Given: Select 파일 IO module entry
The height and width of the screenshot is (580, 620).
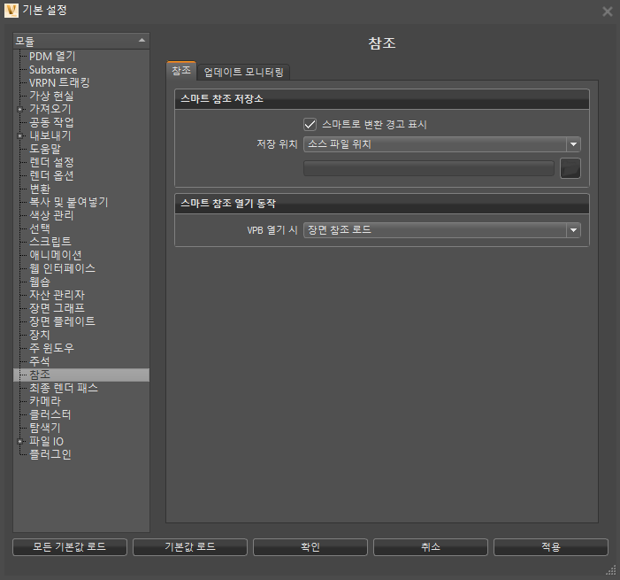Looking at the screenshot, I should click(x=46, y=441).
